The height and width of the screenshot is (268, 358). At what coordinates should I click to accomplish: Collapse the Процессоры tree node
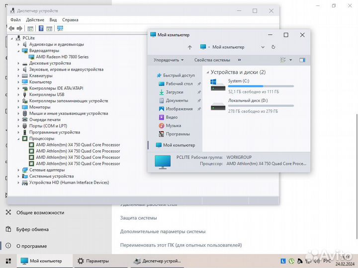point(19,138)
